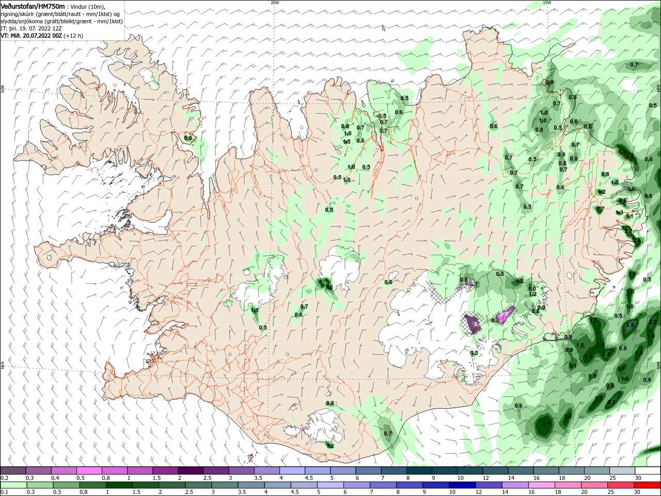
Task: Click the underlined '0.5' value in north Iceland
Action: [366, 167]
